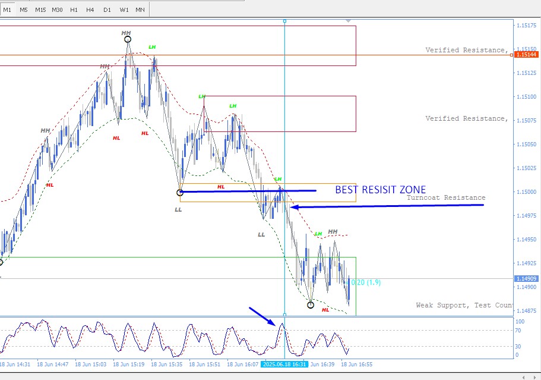Click the '18 Jun 15:51' time label
The height and width of the screenshot is (380, 541).
205,364
